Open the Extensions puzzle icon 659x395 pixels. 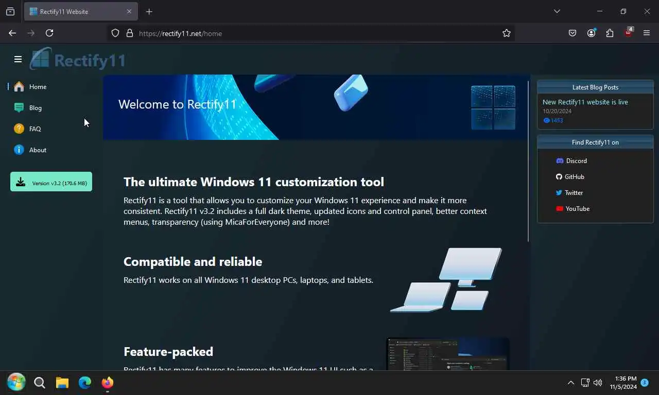pyautogui.click(x=610, y=33)
